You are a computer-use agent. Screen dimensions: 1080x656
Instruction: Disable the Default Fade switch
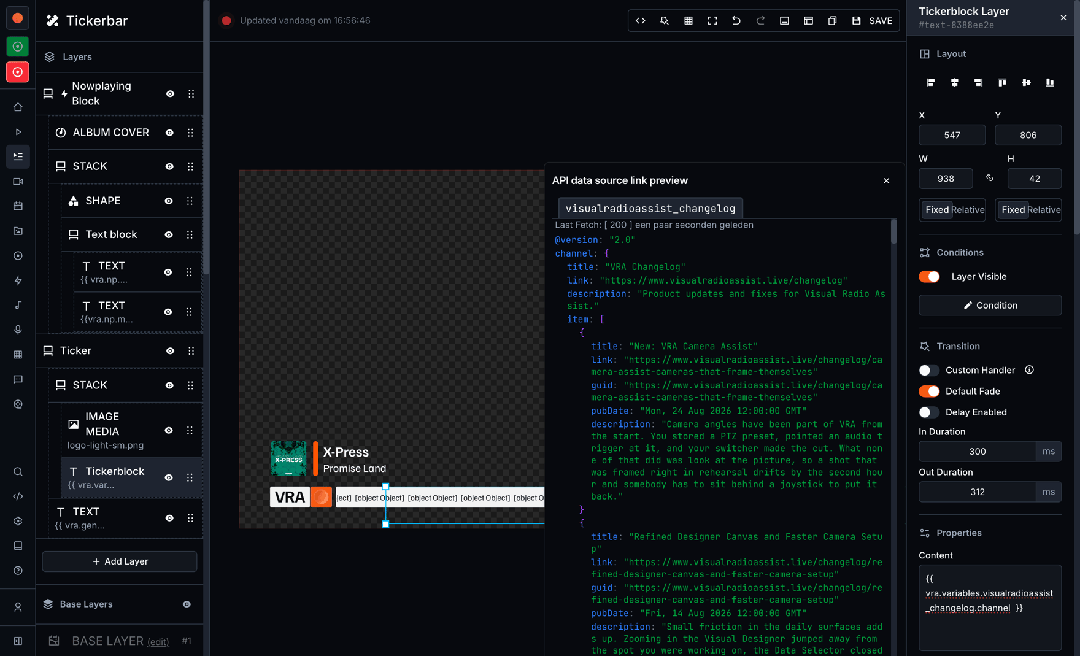929,392
